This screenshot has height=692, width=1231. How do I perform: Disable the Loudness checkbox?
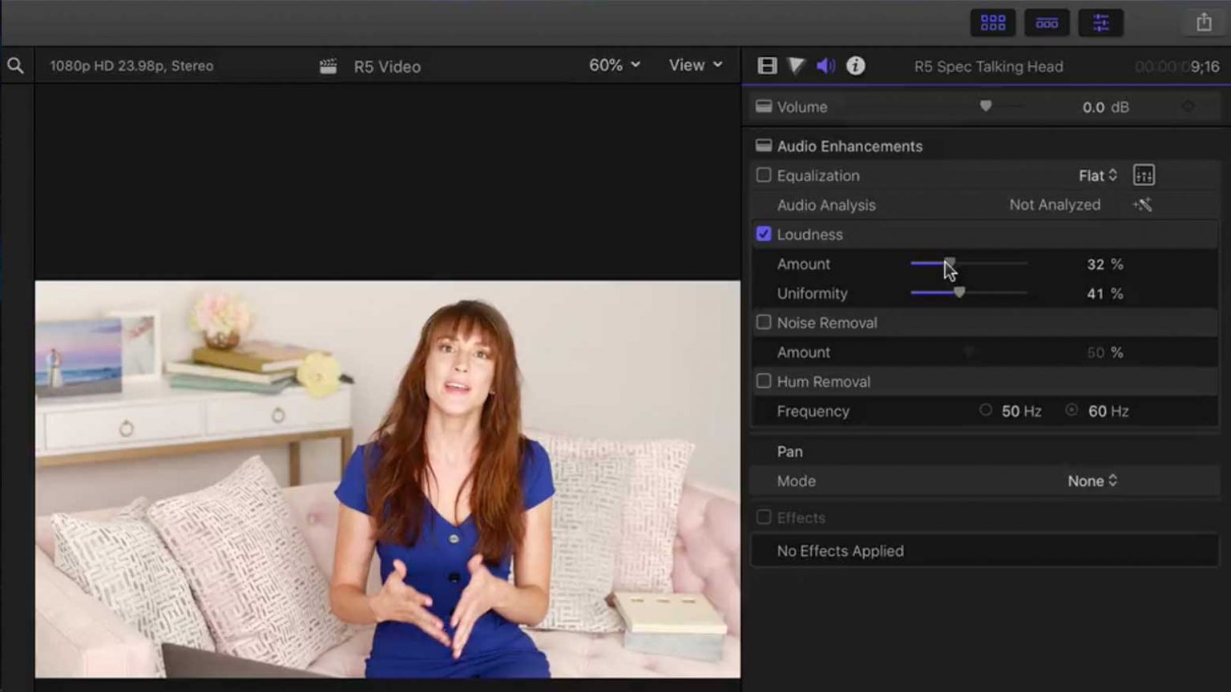[764, 234]
